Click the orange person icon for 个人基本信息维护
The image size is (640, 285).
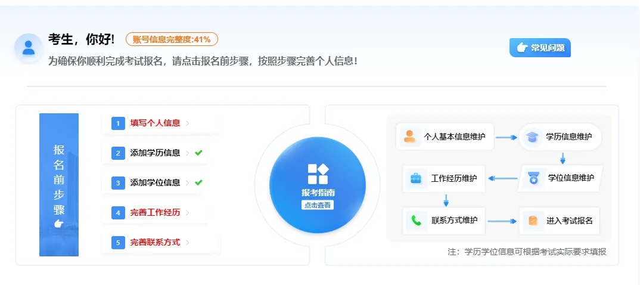409,137
